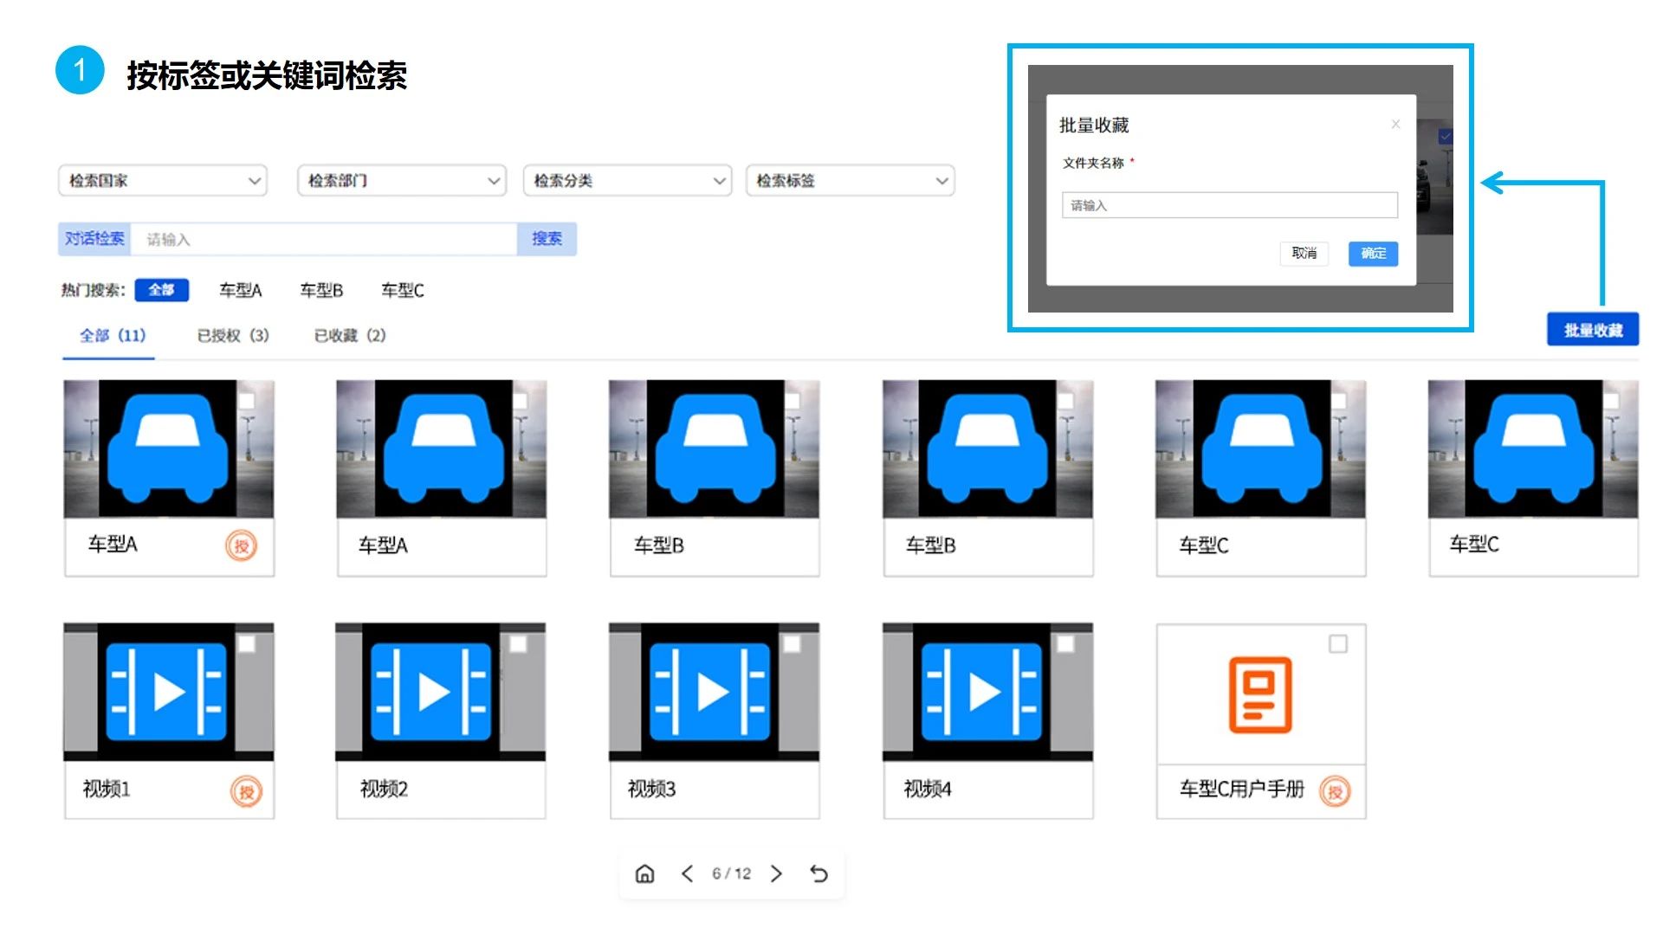Click the orange document icon of 车型C用户手册
This screenshot has width=1663, height=935.
[x=1260, y=694]
